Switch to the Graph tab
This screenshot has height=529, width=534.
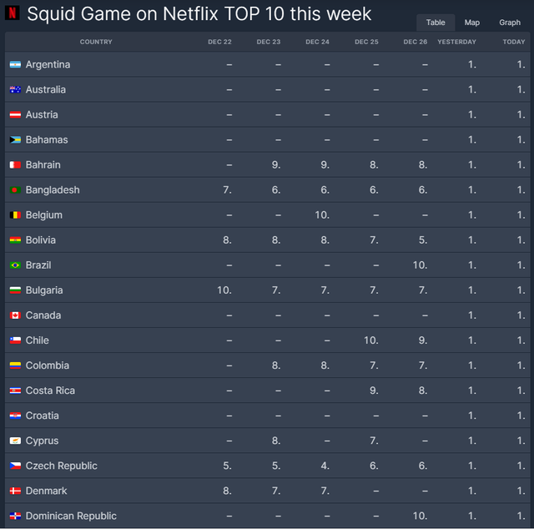(510, 23)
